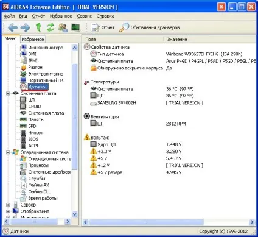Open Обновления драйверов driver updates

pos(150,27)
